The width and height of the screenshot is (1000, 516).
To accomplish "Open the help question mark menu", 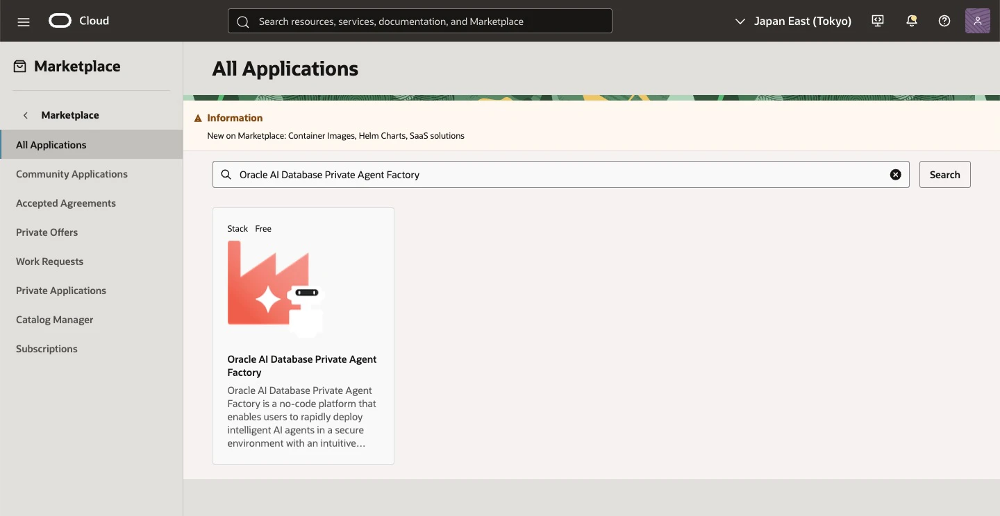I will (944, 21).
